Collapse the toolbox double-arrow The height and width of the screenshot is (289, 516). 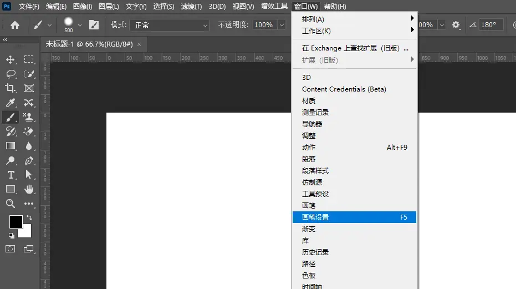click(4, 39)
